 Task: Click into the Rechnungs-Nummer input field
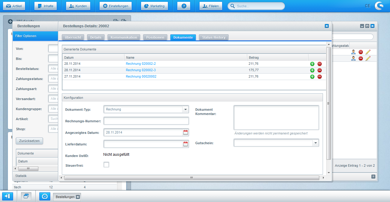(x=146, y=121)
